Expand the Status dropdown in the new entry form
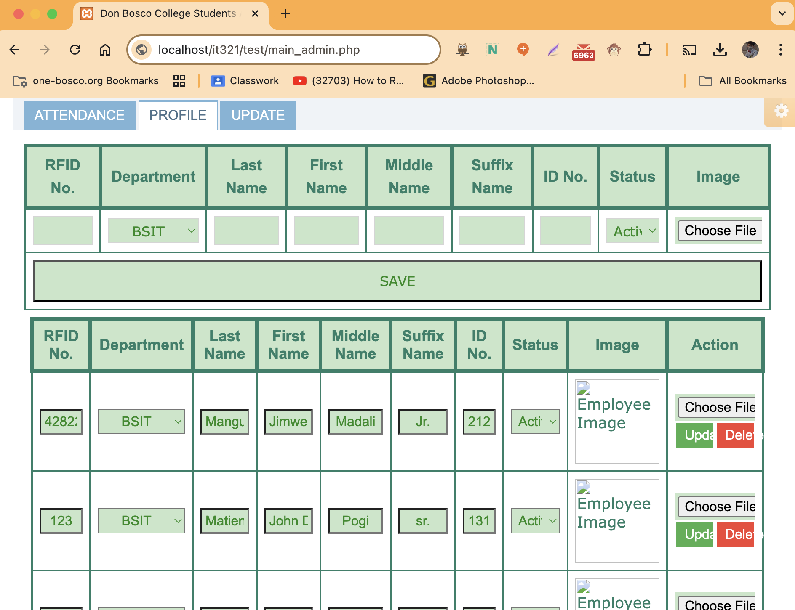 [x=632, y=231]
